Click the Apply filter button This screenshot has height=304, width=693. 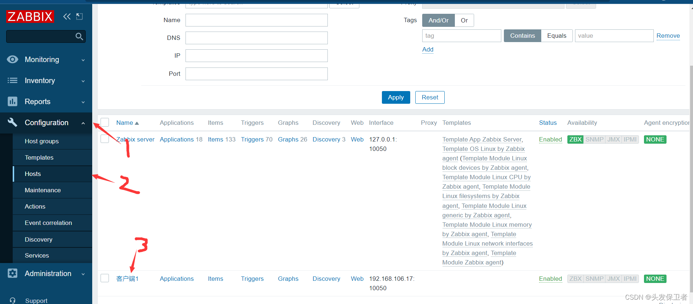[396, 97]
